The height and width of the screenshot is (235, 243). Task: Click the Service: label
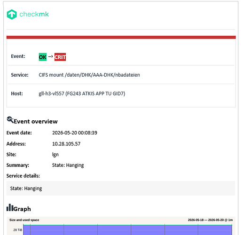[20, 75]
